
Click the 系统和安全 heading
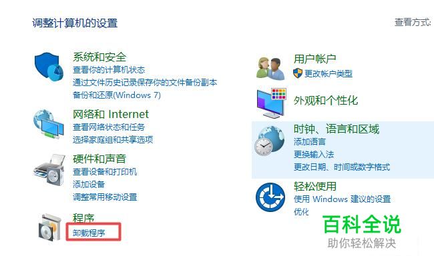click(x=99, y=57)
